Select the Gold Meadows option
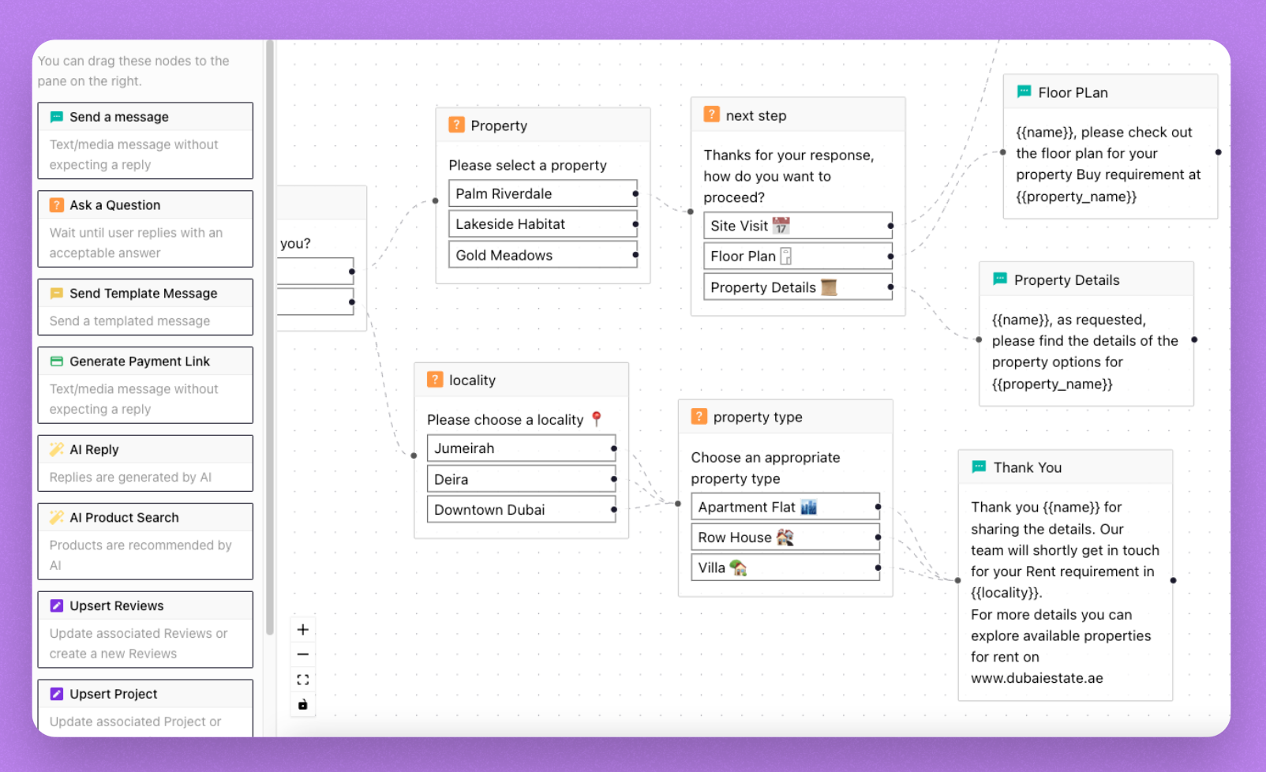 543,255
